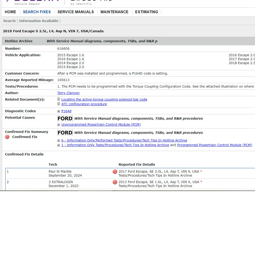
Task: Click Confirmed Fix target icon in legend
Action: (x=7, y=137)
